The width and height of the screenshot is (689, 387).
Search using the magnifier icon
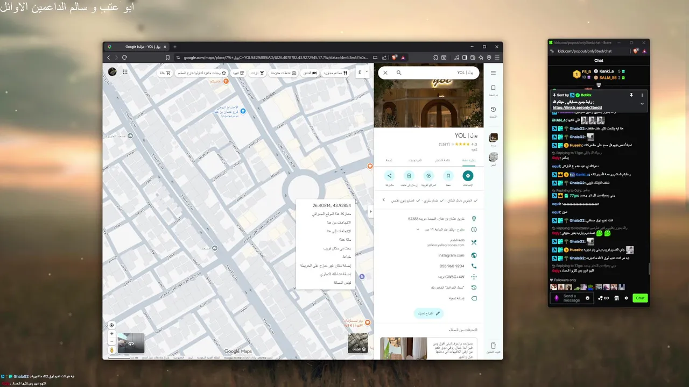[x=399, y=73]
